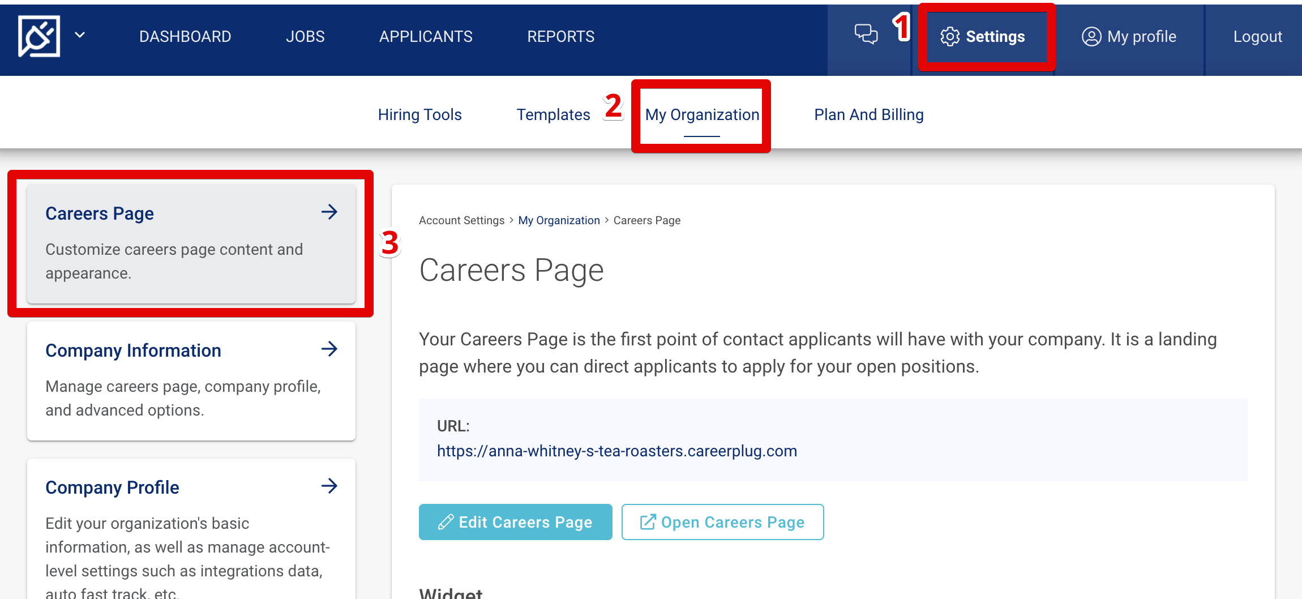Click the Edit Careers Page button
Viewport: 1302px width, 599px height.
click(515, 522)
